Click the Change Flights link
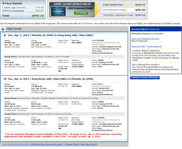The height and width of the screenshot is (149, 182). [71, 144]
